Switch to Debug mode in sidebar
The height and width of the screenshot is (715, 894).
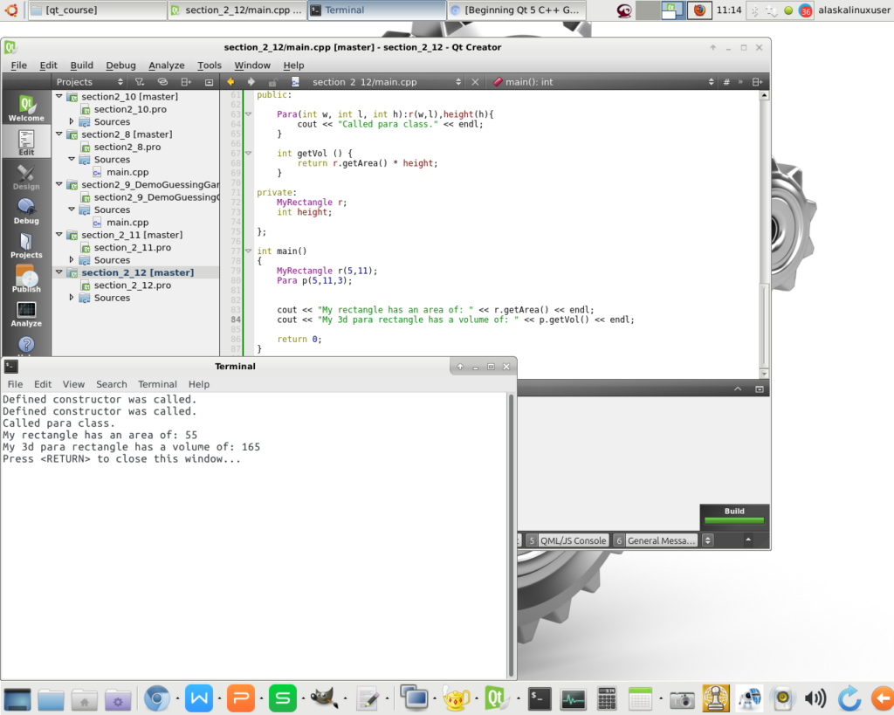click(26, 210)
